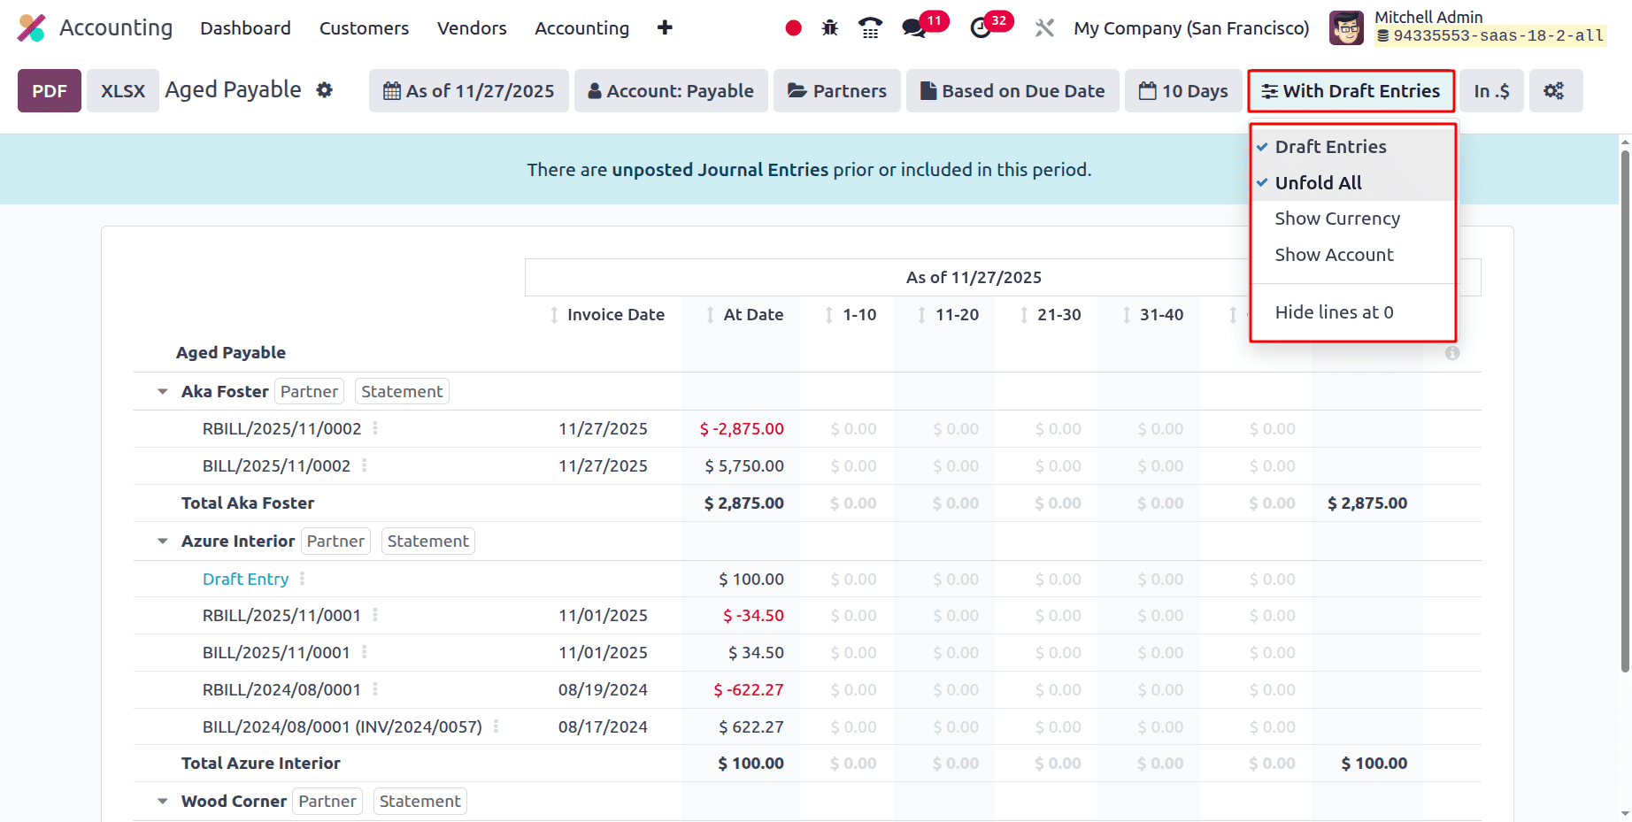Click the Statement button for Wood Corner
The image size is (1632, 822).
pyautogui.click(x=420, y=802)
